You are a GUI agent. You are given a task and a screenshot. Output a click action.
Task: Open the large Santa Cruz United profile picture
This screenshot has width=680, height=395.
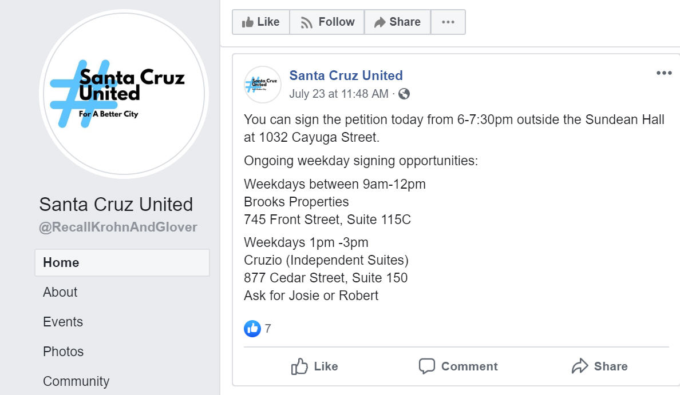(x=124, y=93)
